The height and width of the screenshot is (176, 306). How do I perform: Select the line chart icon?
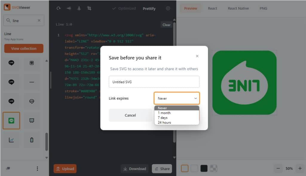[x=11, y=140]
